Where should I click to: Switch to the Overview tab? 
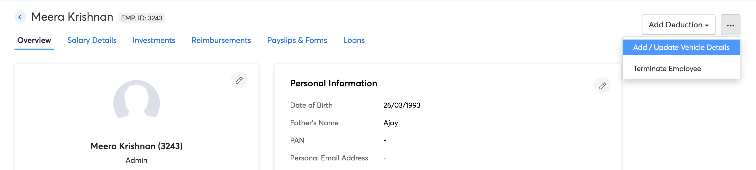(x=34, y=40)
